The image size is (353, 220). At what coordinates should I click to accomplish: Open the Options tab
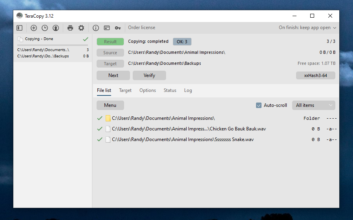pos(148,90)
